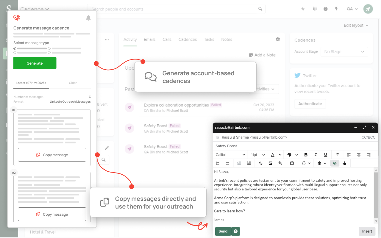Center align the email text

coord(359,155)
